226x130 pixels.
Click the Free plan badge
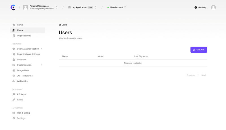tap(90, 7)
